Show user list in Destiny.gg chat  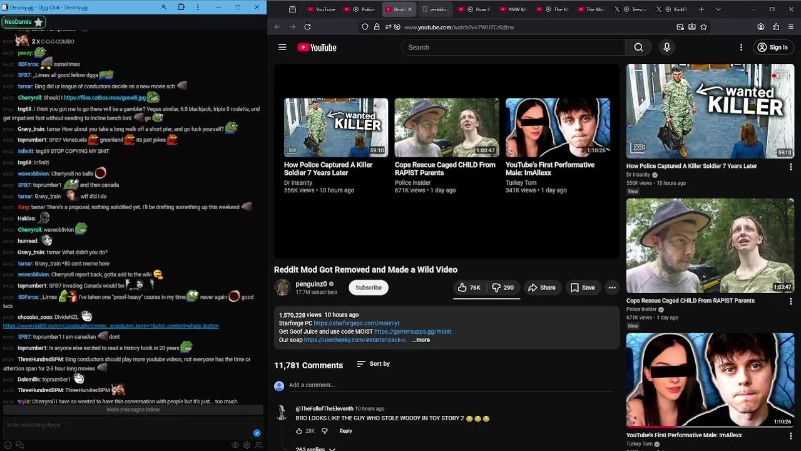coord(258,445)
